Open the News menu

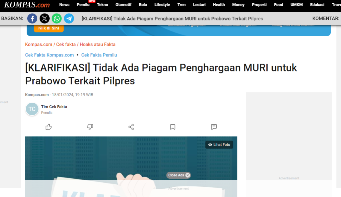coord(64,5)
